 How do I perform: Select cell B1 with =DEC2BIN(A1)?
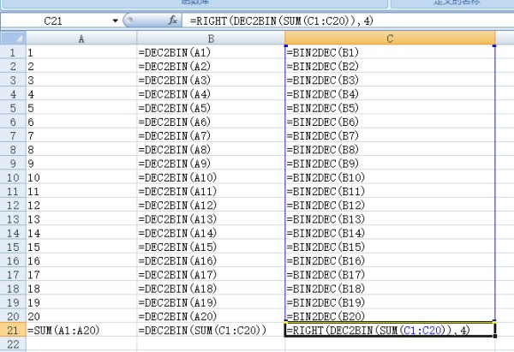click(x=211, y=52)
